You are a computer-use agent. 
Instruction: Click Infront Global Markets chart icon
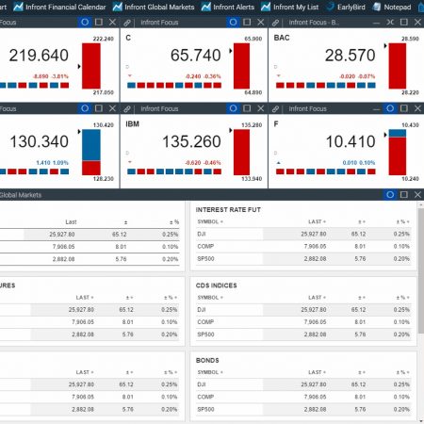point(117,7)
